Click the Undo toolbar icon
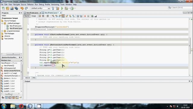 point(22,8)
